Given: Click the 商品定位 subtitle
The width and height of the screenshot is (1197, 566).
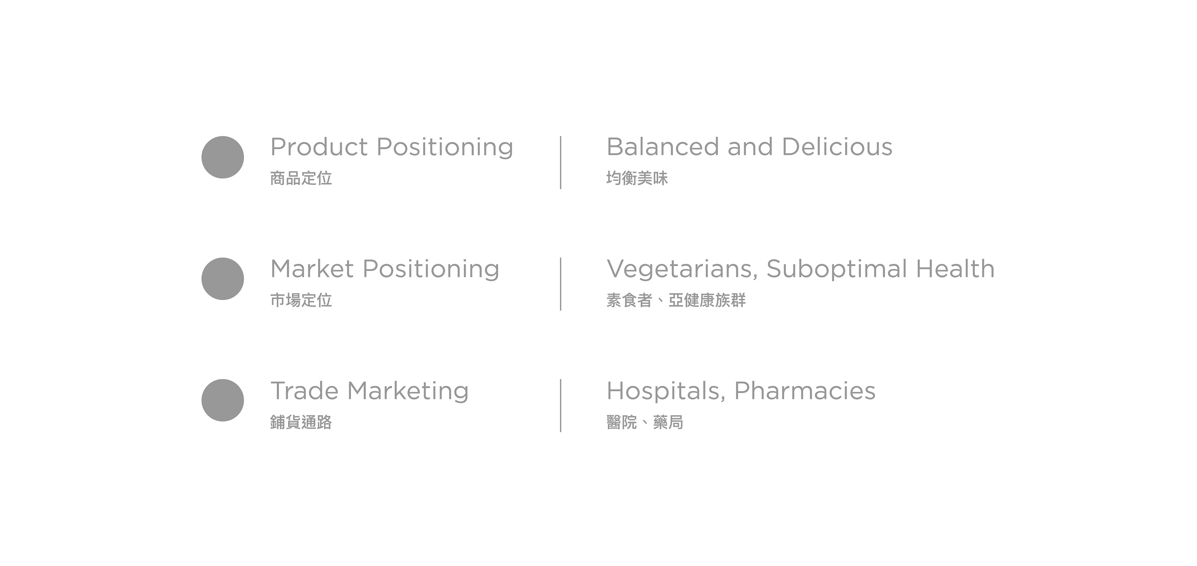Looking at the screenshot, I should (x=301, y=178).
